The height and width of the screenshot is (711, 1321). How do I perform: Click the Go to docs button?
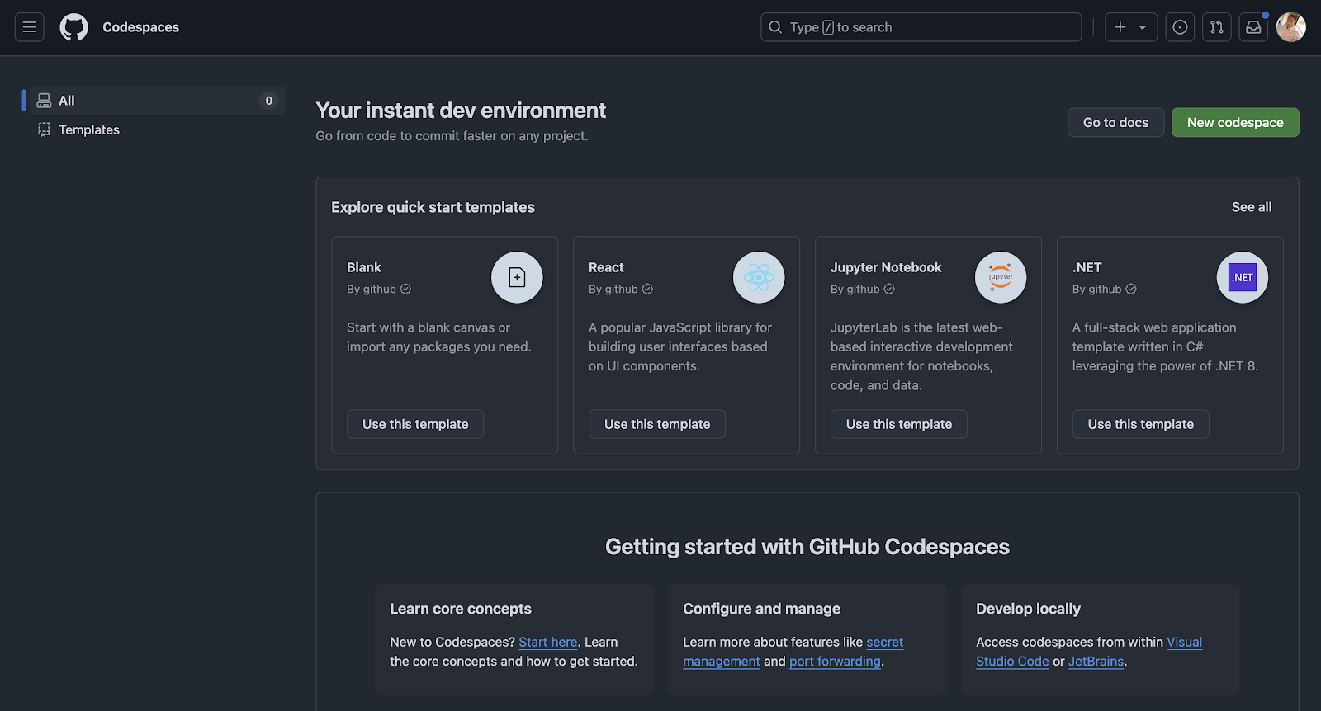click(x=1115, y=122)
